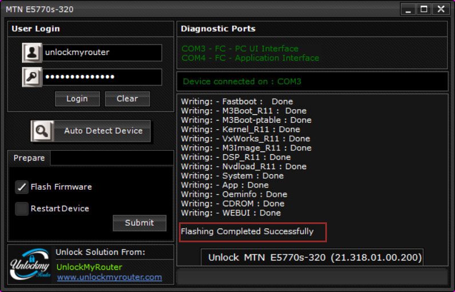Click the Diagnostic Ports panel heading
The image size is (455, 292).
click(218, 29)
